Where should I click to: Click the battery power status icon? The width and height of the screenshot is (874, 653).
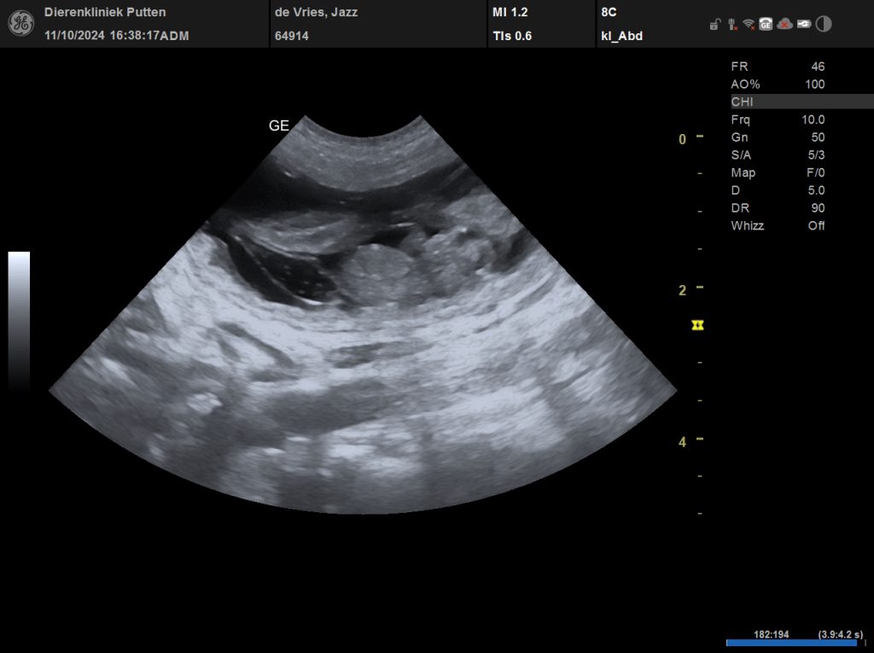tap(804, 25)
